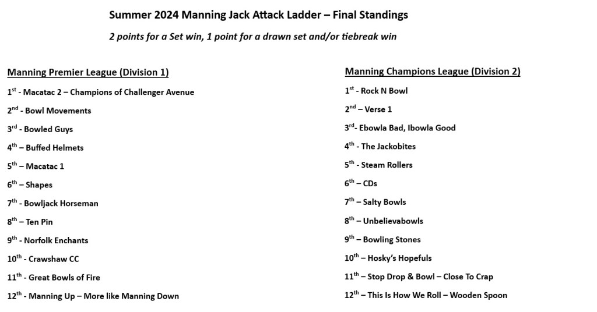Select the Manning Champions League (Division 2) heading
Screen dimensions: 597x312
tap(433, 72)
